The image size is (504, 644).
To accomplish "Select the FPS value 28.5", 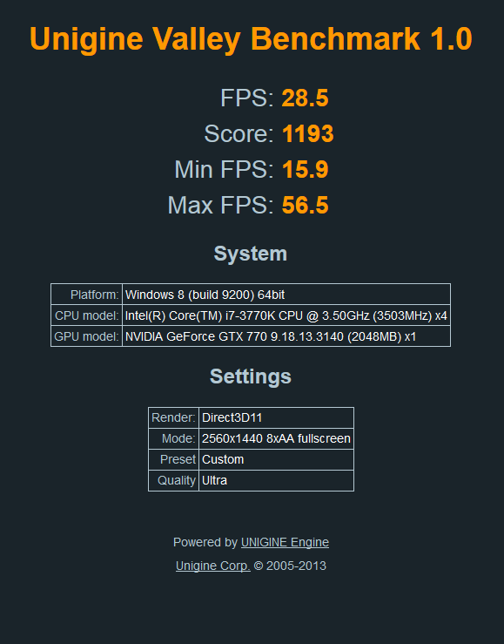I will pyautogui.click(x=306, y=98).
